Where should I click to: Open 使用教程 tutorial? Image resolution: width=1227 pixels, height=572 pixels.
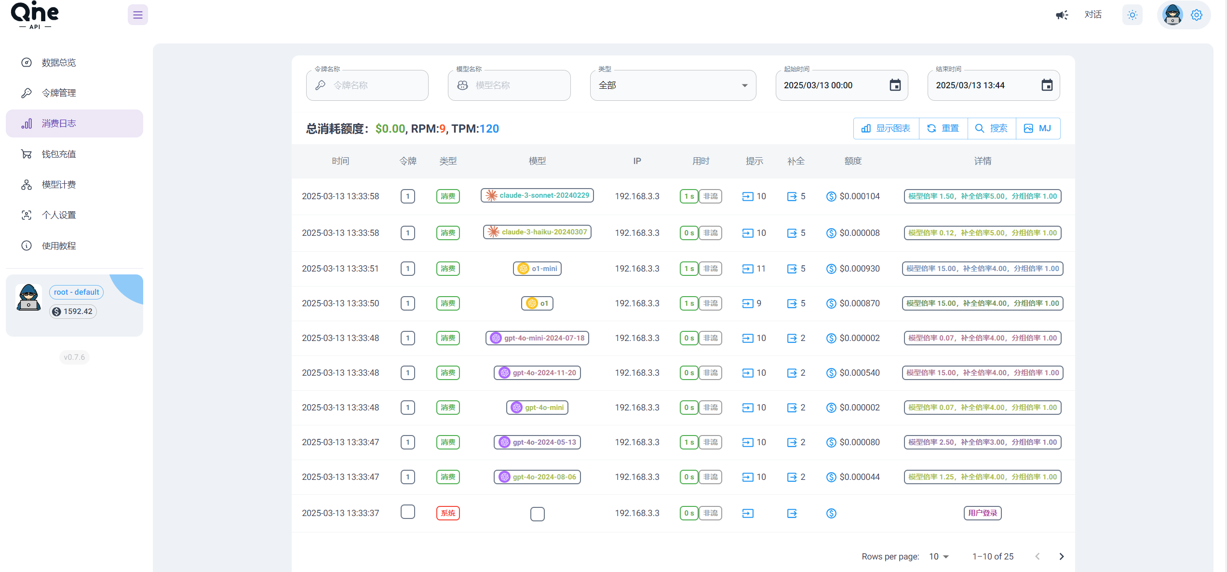point(74,246)
